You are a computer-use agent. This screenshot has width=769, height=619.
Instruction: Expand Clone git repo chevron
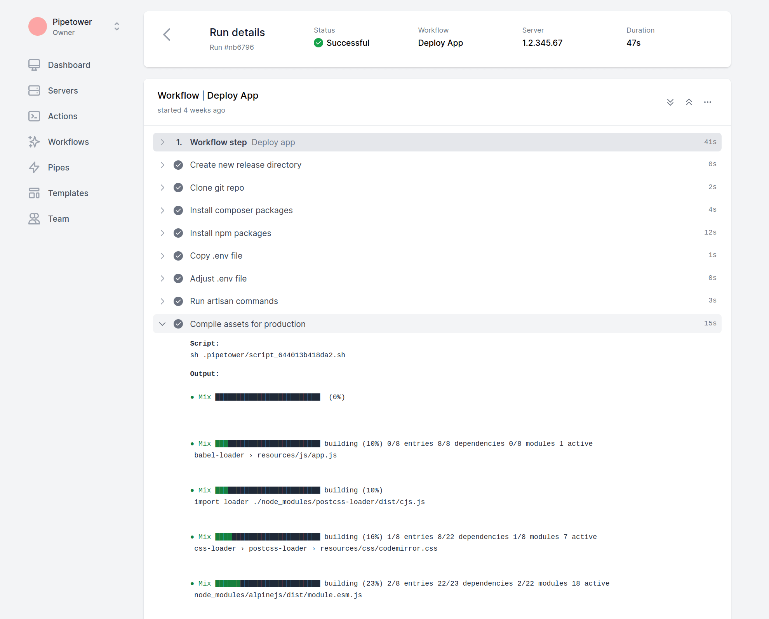tap(162, 188)
